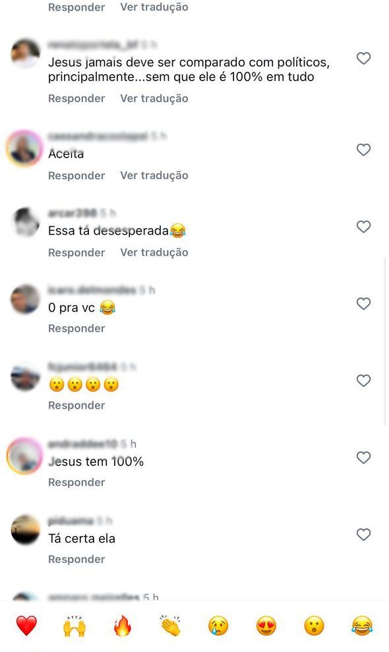Open avatar beside the four surprised emojis comment
This screenshot has height=652, width=389.
pyautogui.click(x=25, y=376)
